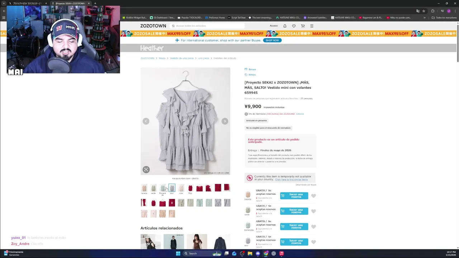459x258 pixels.
Task: Favorite the azul variant heart
Action: [x=313, y=242]
